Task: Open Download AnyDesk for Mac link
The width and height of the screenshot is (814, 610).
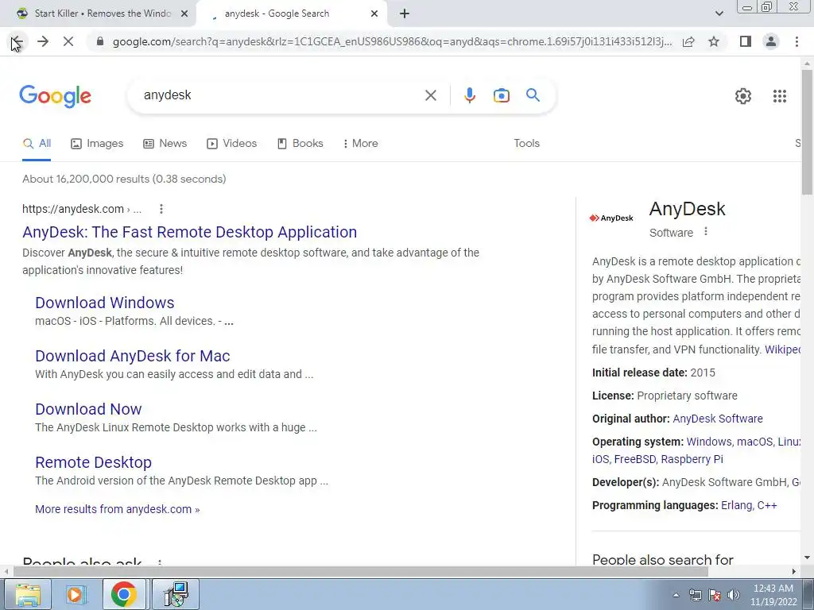Action: click(x=133, y=356)
